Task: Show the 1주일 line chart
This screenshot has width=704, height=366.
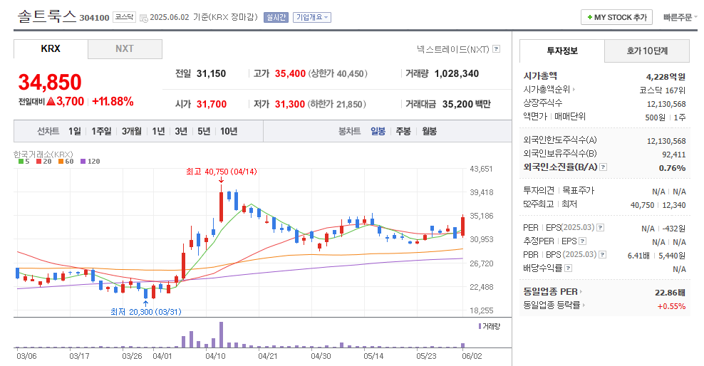Action: click(x=101, y=131)
